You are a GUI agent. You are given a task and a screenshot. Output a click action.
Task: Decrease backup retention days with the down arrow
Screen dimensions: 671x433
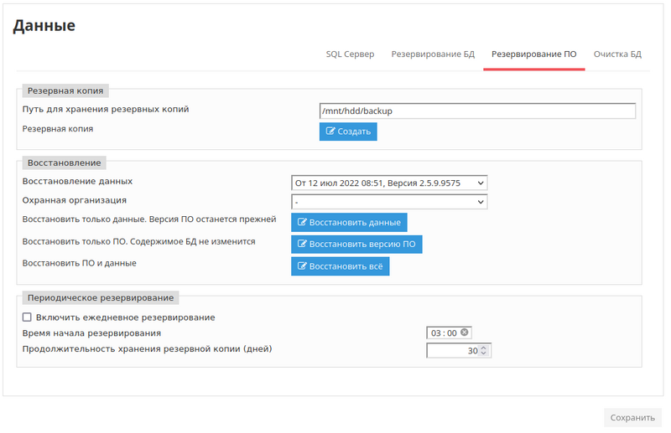(485, 354)
